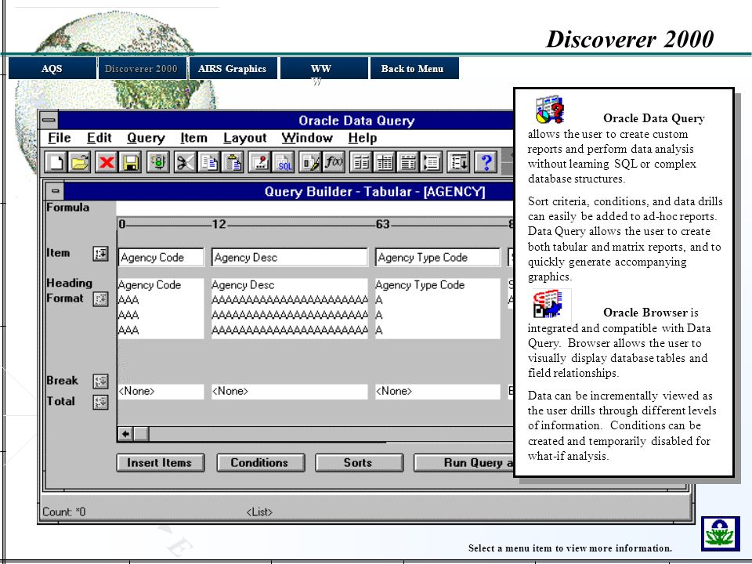Click the Sorts button

(x=359, y=463)
